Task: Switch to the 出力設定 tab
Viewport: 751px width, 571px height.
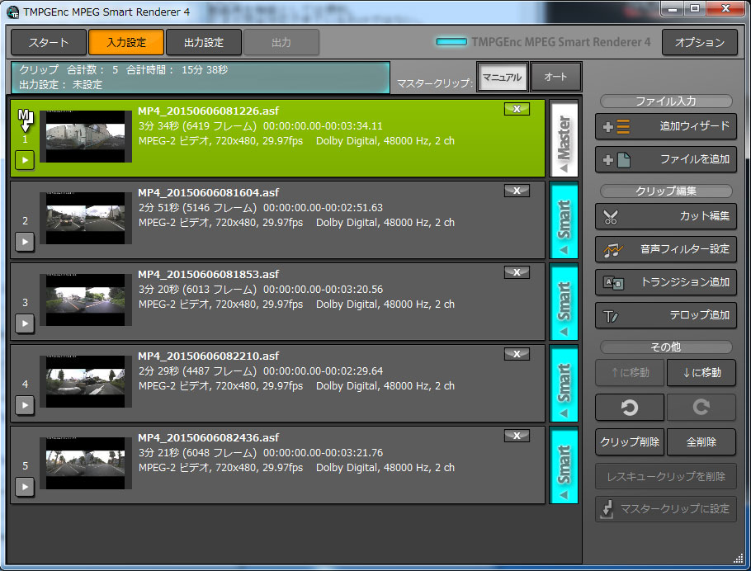Action: 204,42
